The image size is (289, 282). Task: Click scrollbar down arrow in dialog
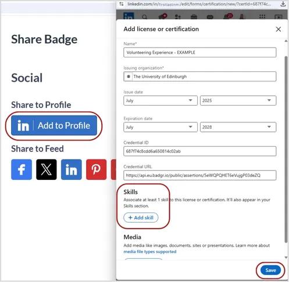286,258
